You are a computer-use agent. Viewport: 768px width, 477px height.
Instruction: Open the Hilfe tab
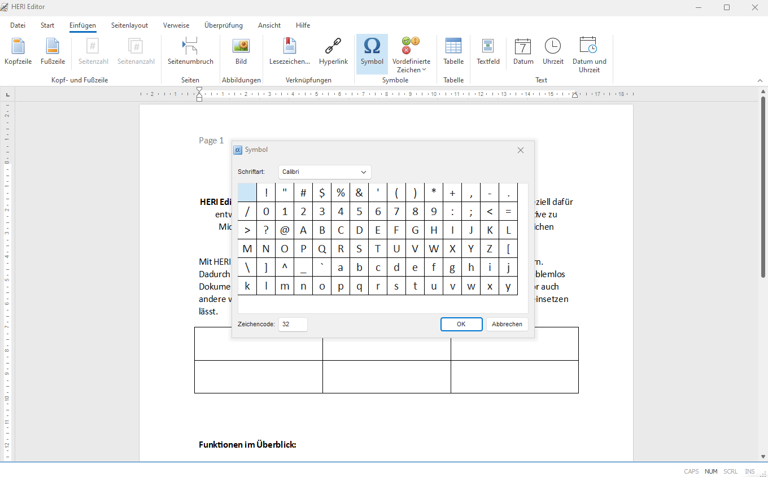[303, 25]
